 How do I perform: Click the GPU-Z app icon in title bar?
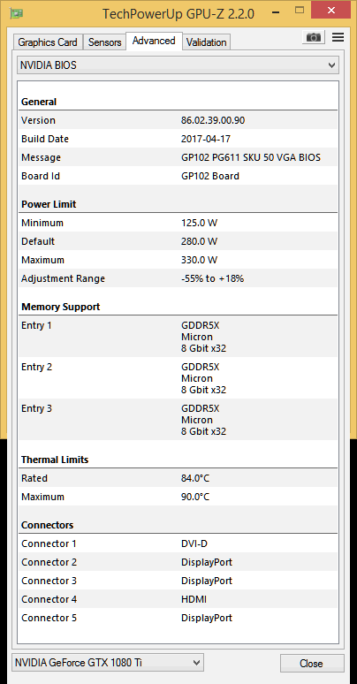17,13
